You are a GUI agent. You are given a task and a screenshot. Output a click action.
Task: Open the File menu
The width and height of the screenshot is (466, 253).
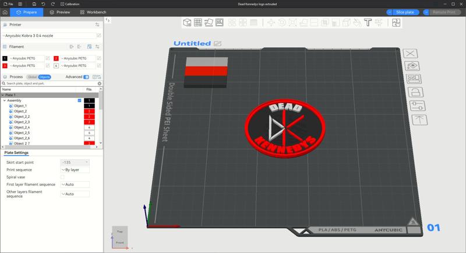click(x=8, y=4)
